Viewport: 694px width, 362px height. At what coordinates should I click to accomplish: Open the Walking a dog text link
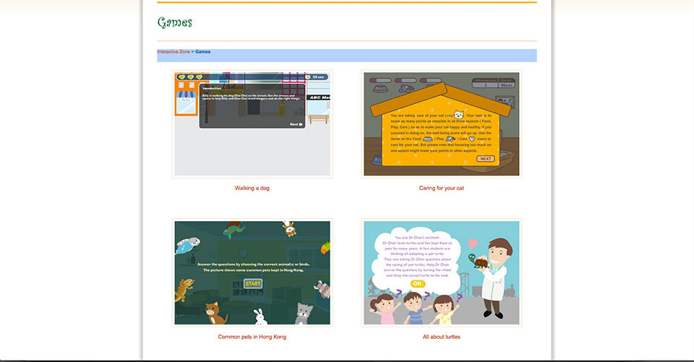(252, 188)
